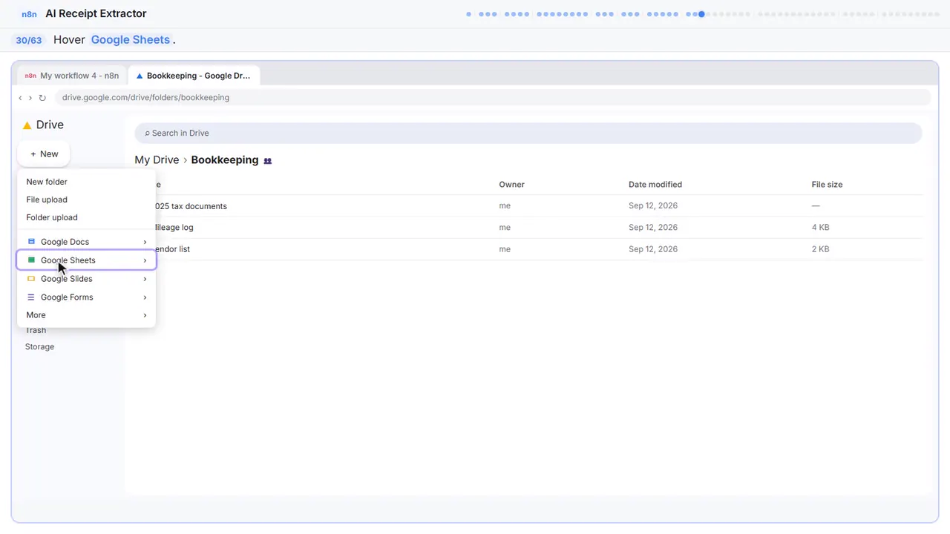Click the blue Google Docs icon
Screen dimensions: 950x534
31,242
